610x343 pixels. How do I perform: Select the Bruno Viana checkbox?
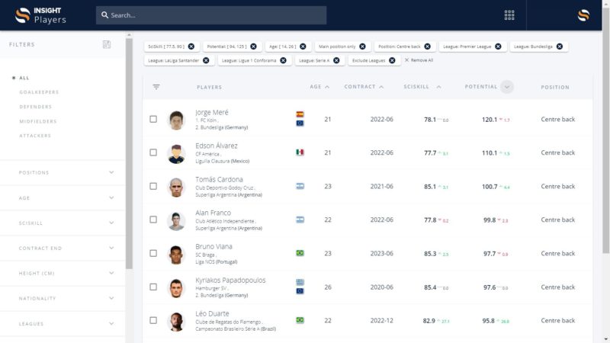tap(153, 253)
